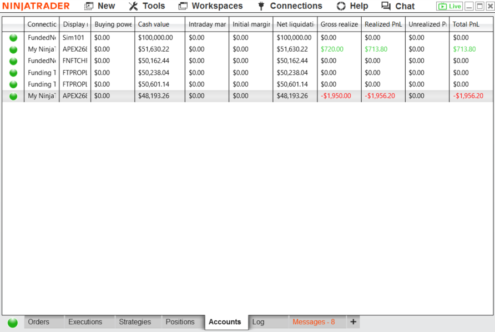The width and height of the screenshot is (495, 332).
Task: Click the -$1,950.00 gross realized cell
Action: (340, 96)
